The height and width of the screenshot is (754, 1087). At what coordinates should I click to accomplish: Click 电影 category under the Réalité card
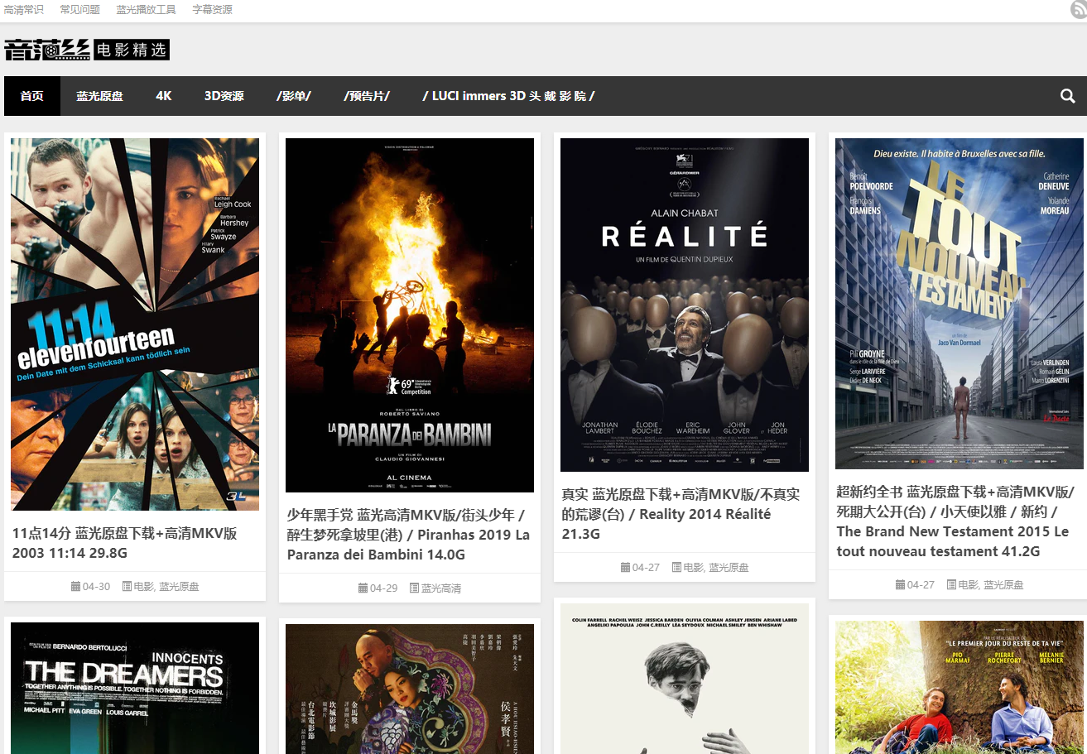point(693,568)
